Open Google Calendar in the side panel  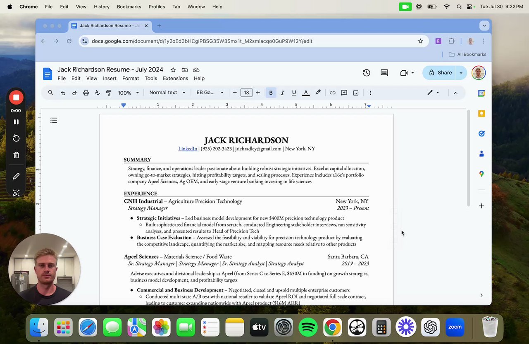481,93
